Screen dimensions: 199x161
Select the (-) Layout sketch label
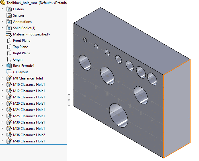pos(20,72)
